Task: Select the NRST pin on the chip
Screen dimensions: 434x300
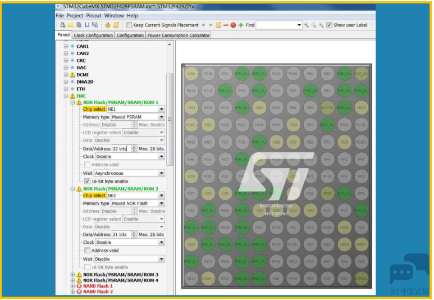Action: point(327,193)
